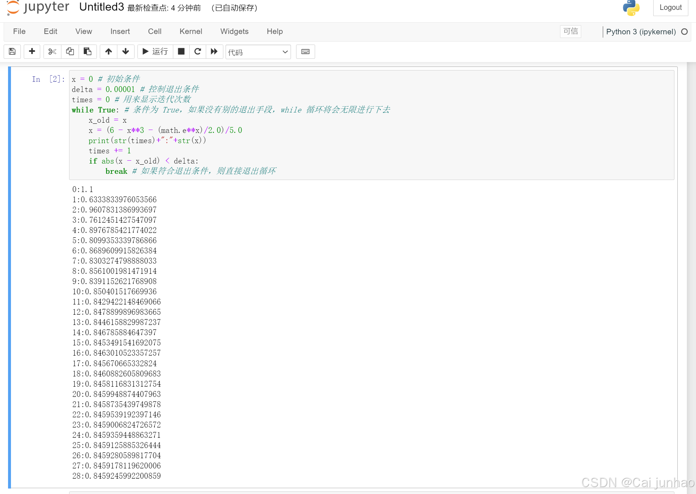Screen dimensions: 696x494
Task: Click output line '5:0.8099353339786866'
Action: click(x=114, y=240)
